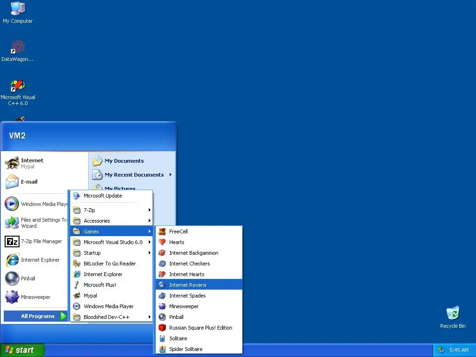Image resolution: width=476 pixels, height=357 pixels.
Task: Click the system tray network icon
Action: (442, 350)
